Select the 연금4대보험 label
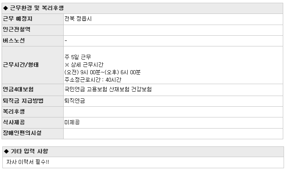This screenshot has height=171, width=286. click(x=18, y=89)
